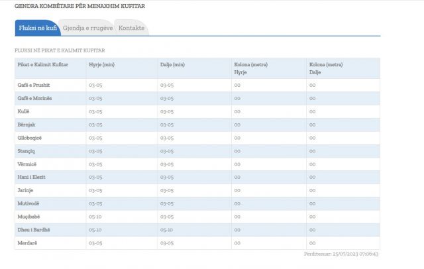This screenshot has width=424, height=269.
Task: Select the Bërnjak row name
Action: (x=27, y=125)
